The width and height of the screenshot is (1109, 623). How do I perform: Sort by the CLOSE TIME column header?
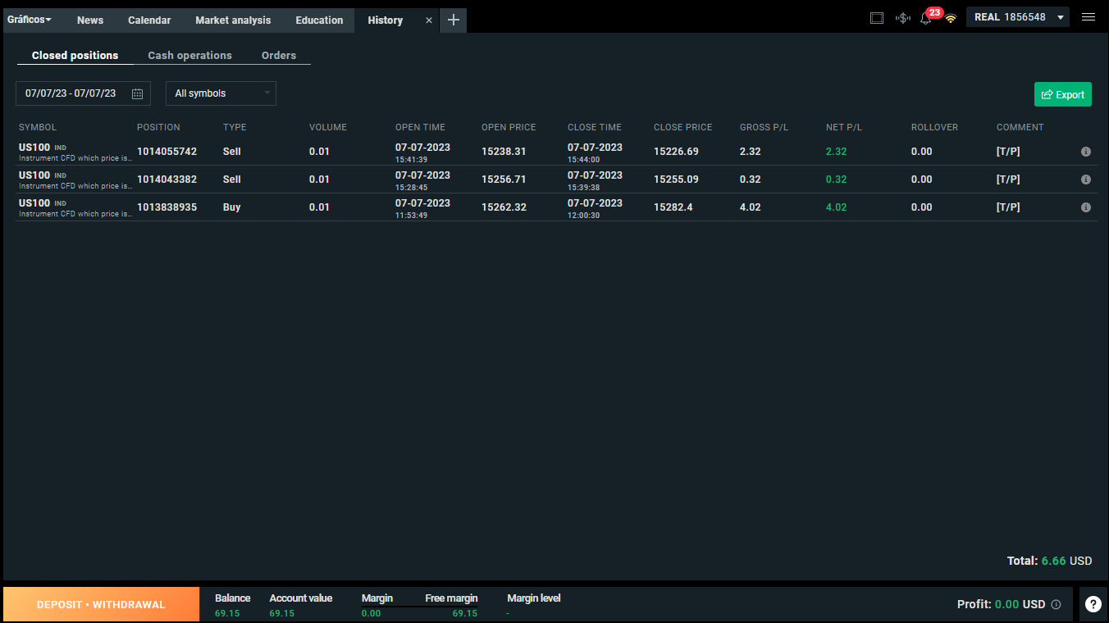point(595,127)
